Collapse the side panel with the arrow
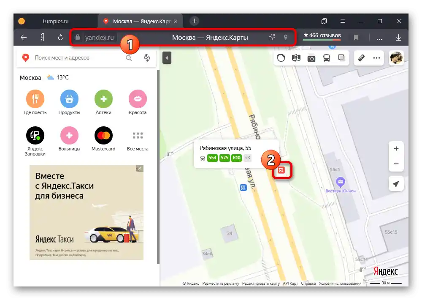The width and height of the screenshot is (422, 300). click(x=167, y=58)
